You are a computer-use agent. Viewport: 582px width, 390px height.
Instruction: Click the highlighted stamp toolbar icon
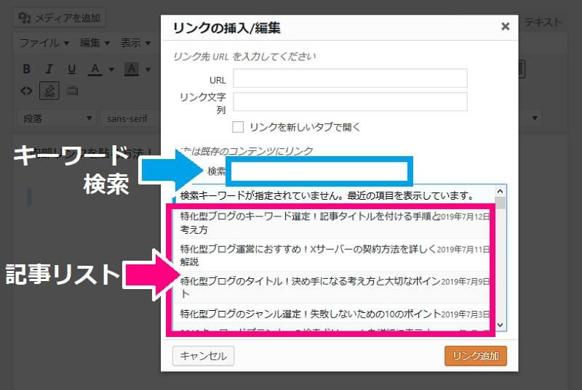(49, 91)
